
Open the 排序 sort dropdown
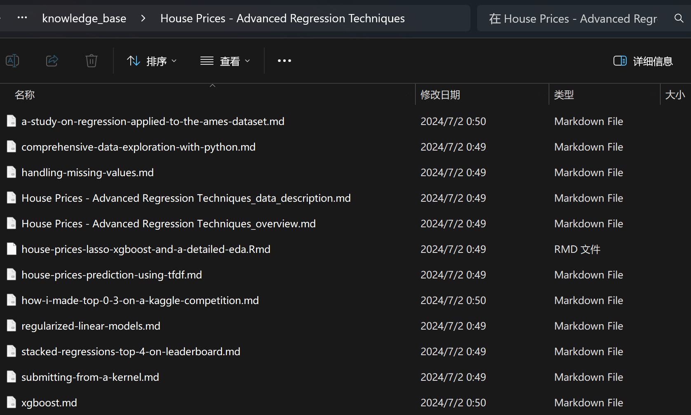click(152, 61)
